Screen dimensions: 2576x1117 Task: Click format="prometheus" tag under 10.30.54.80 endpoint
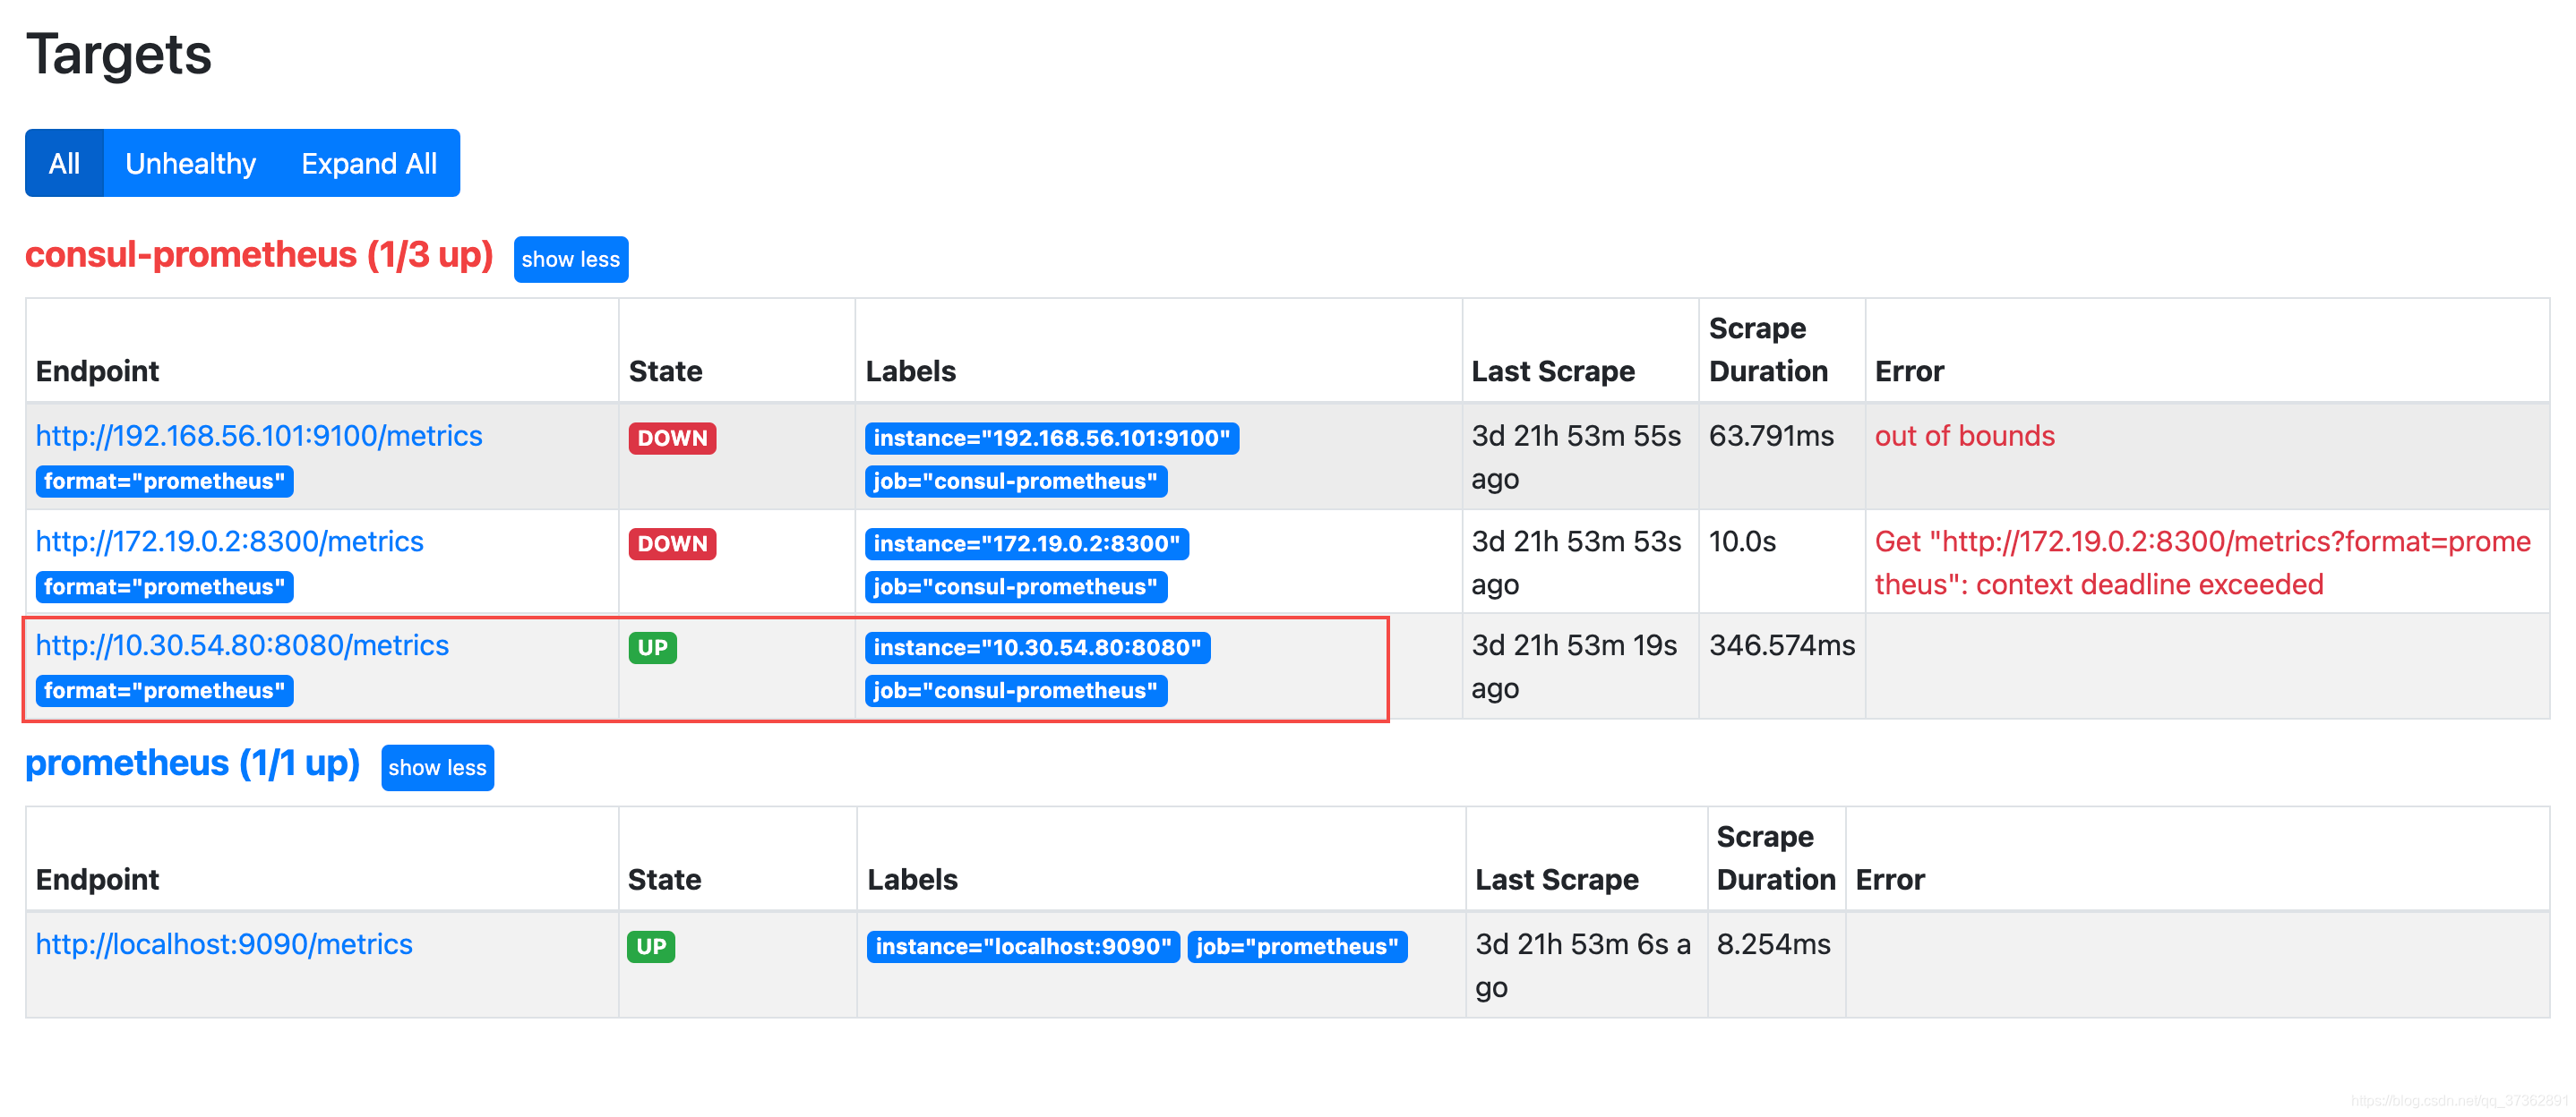[164, 690]
